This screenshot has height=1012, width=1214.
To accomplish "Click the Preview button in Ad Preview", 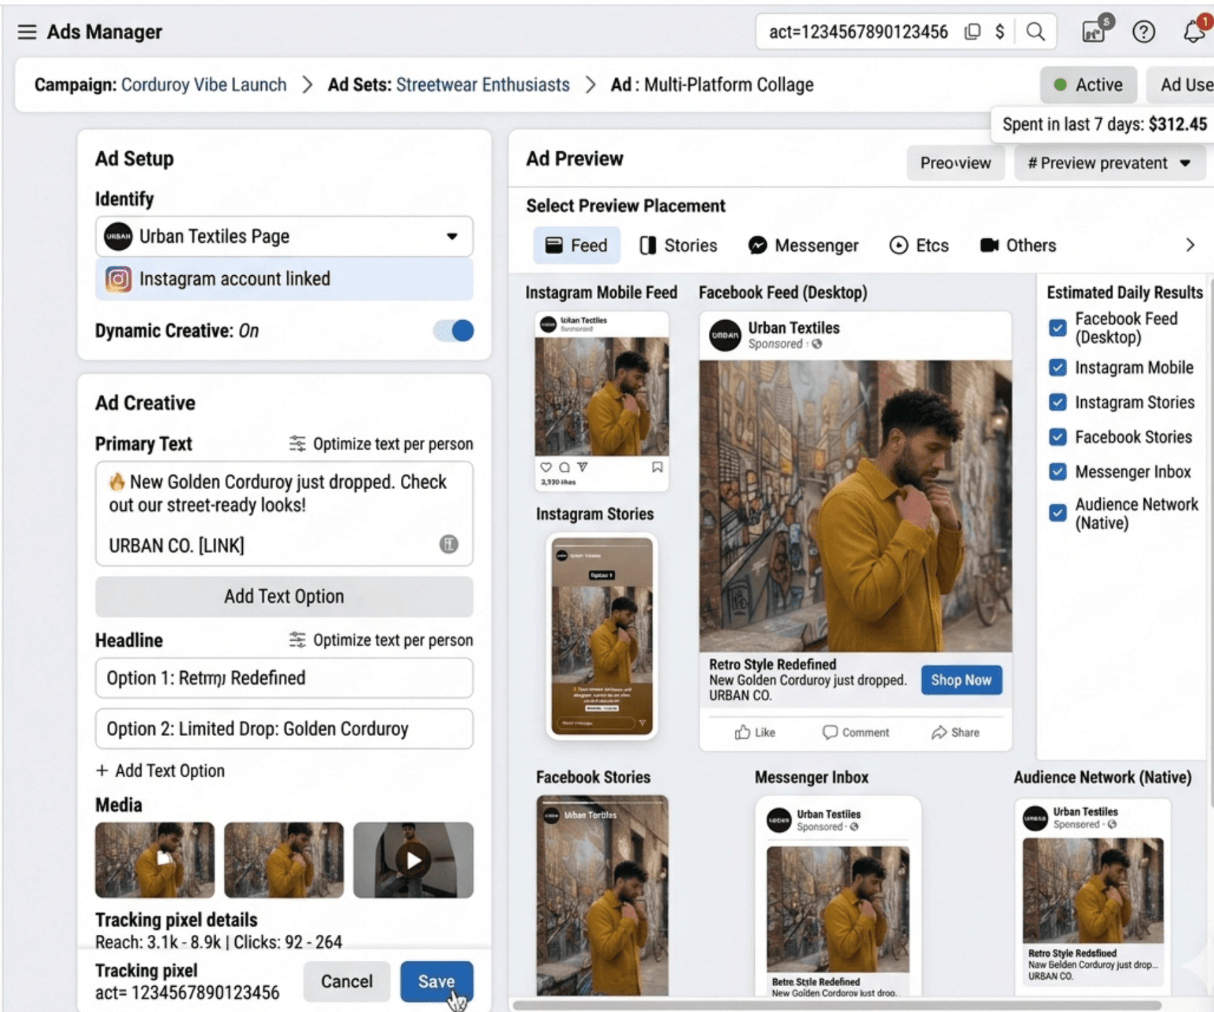I will pos(955,163).
